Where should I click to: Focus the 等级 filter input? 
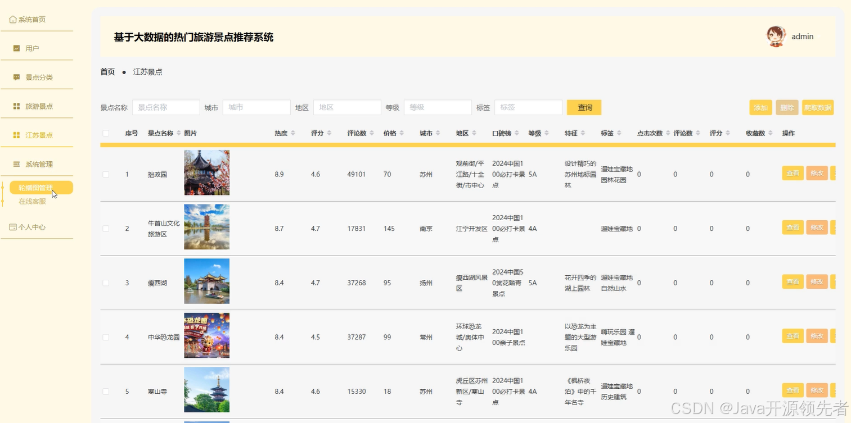pyautogui.click(x=438, y=107)
